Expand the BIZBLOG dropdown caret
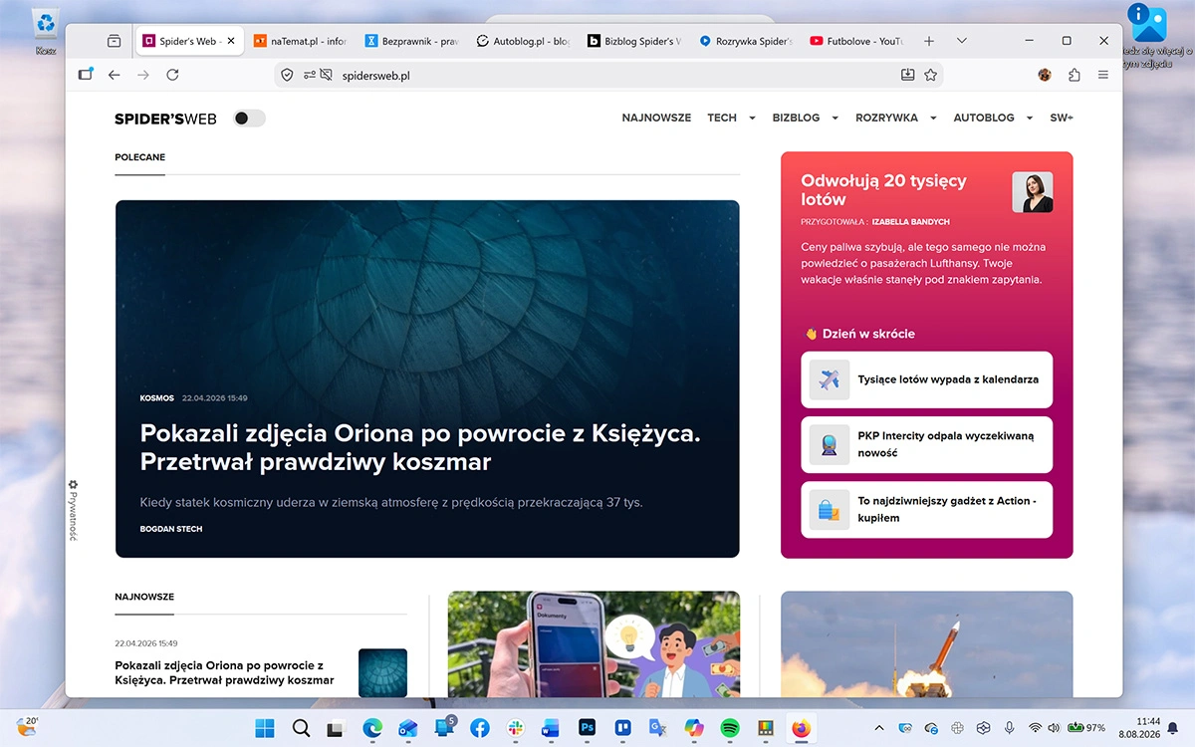This screenshot has height=747, width=1195. coord(835,119)
